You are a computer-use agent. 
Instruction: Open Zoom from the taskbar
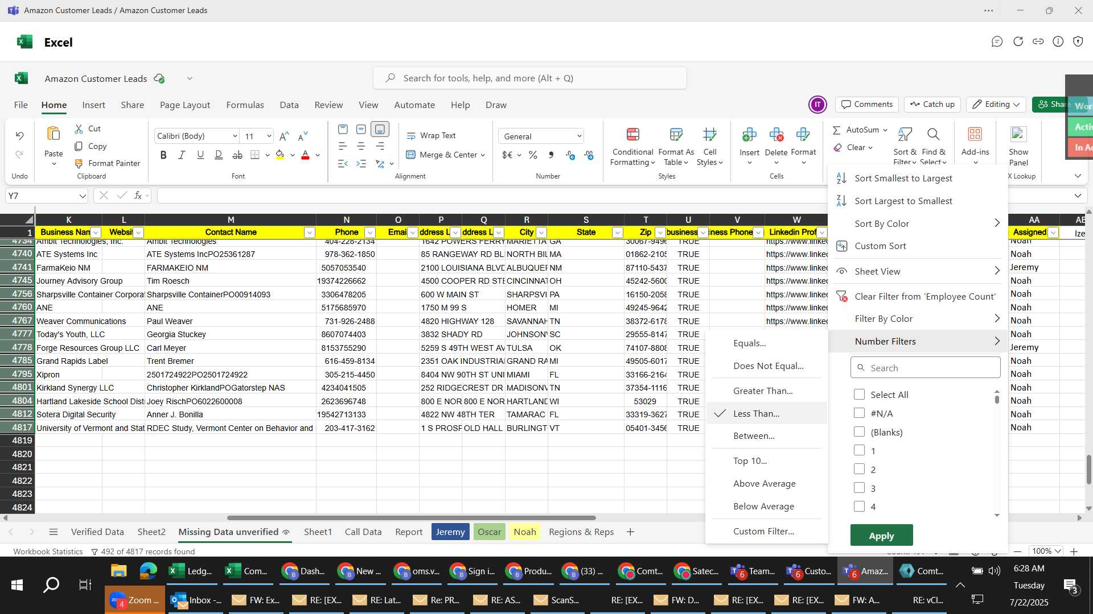135,600
